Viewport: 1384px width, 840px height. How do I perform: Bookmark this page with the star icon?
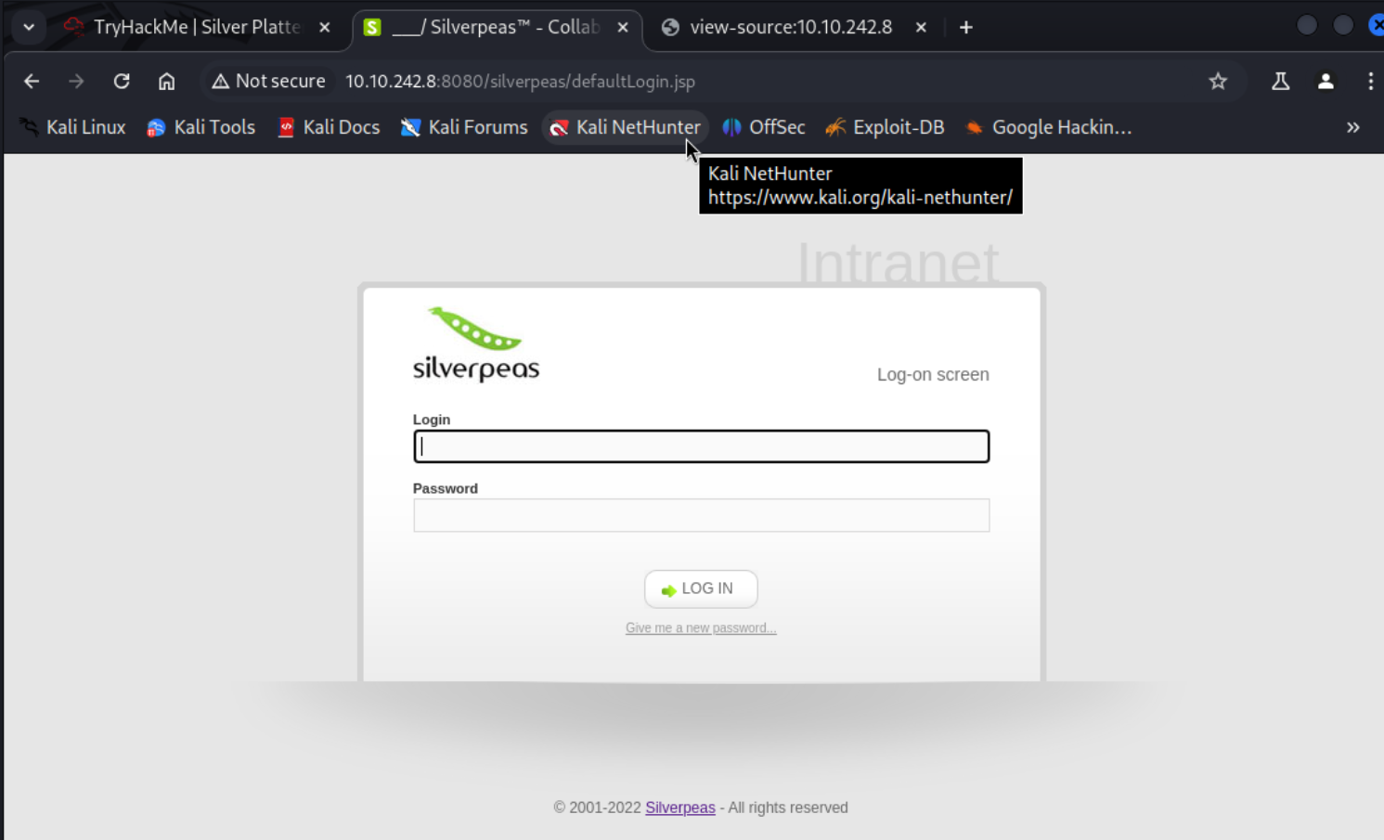coord(1218,82)
